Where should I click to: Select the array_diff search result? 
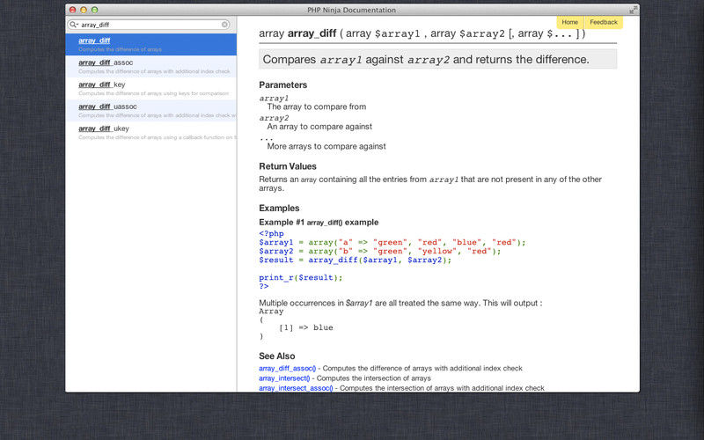pos(150,45)
